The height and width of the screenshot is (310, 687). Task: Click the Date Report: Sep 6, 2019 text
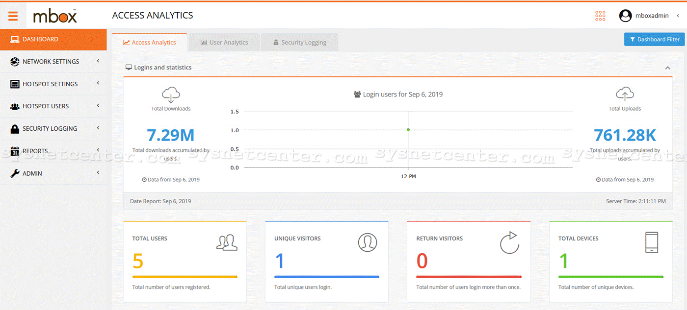click(160, 201)
